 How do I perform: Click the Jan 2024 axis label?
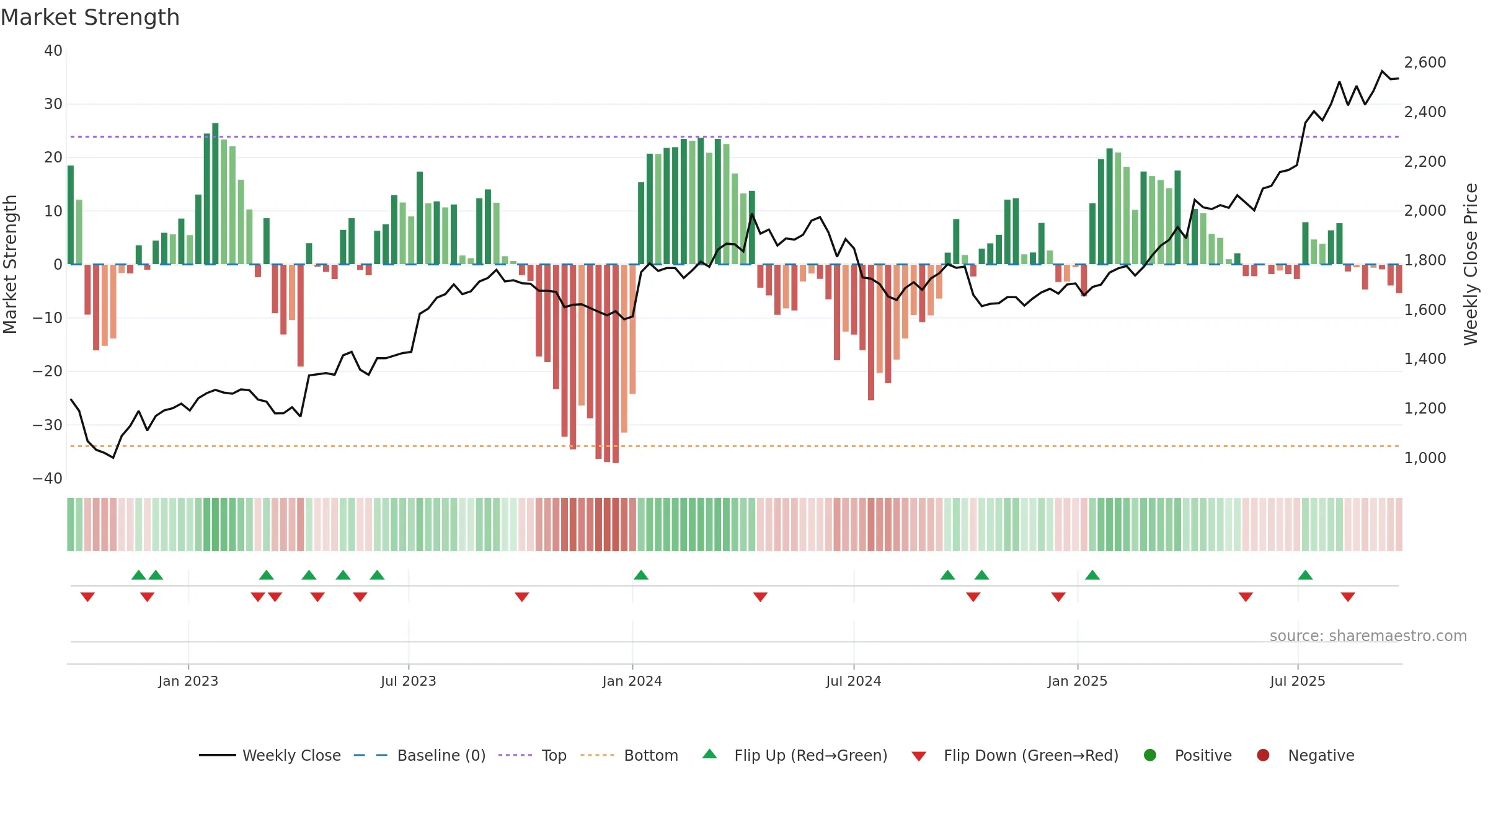click(632, 681)
